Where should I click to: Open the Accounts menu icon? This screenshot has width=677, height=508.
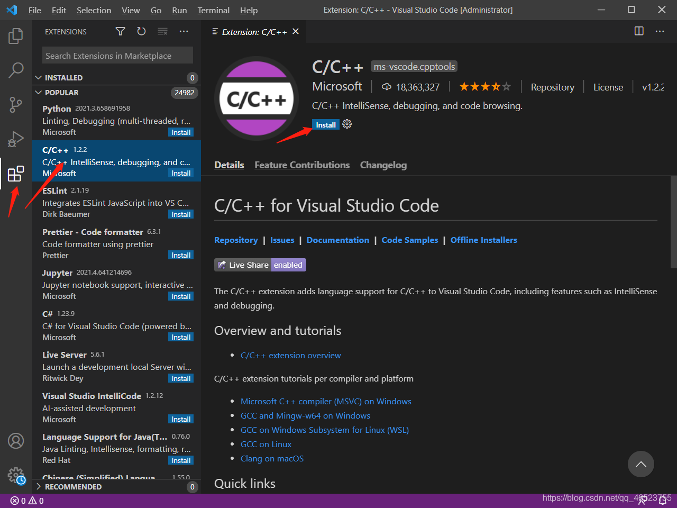tap(16, 441)
